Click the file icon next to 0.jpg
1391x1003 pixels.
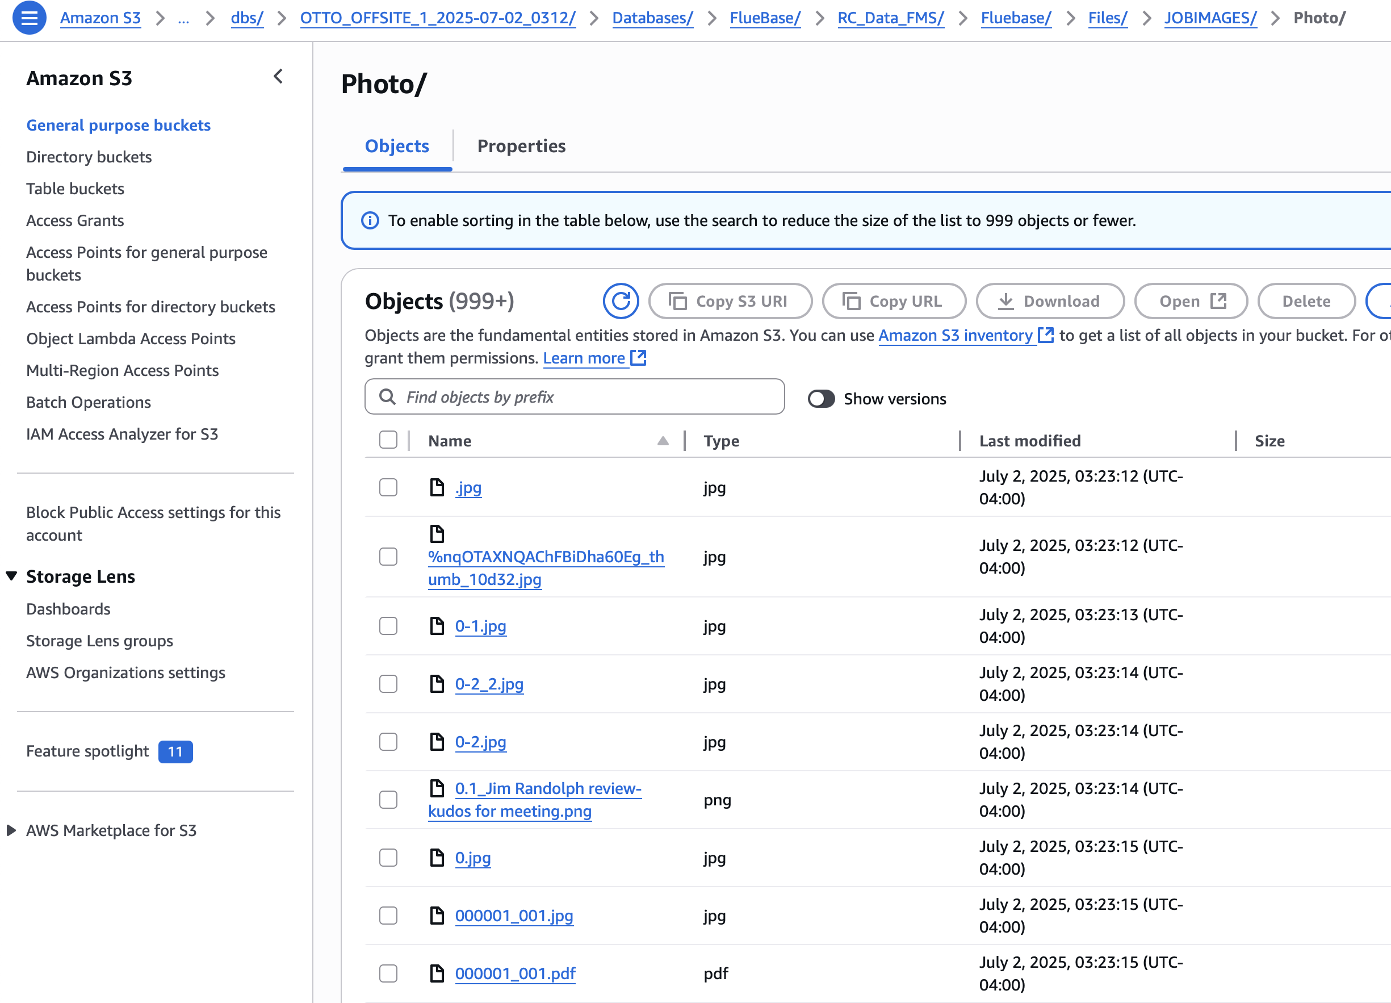[437, 858]
